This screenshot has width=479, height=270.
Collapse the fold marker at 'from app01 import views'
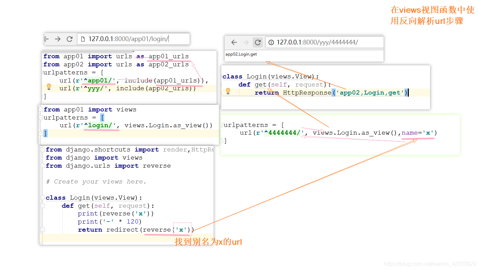(x=41, y=110)
